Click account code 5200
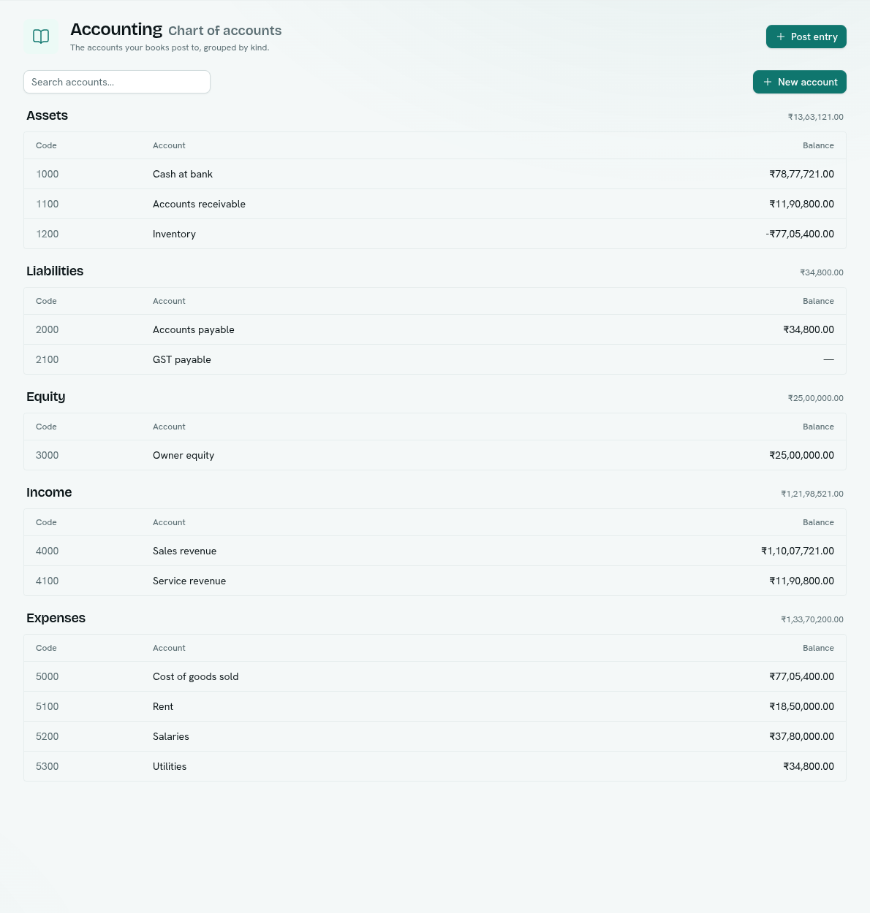Viewport: 870px width, 913px height. [47, 736]
